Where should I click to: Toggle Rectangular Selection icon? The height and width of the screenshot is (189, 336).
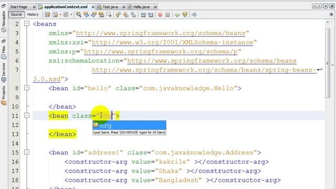(109, 15)
